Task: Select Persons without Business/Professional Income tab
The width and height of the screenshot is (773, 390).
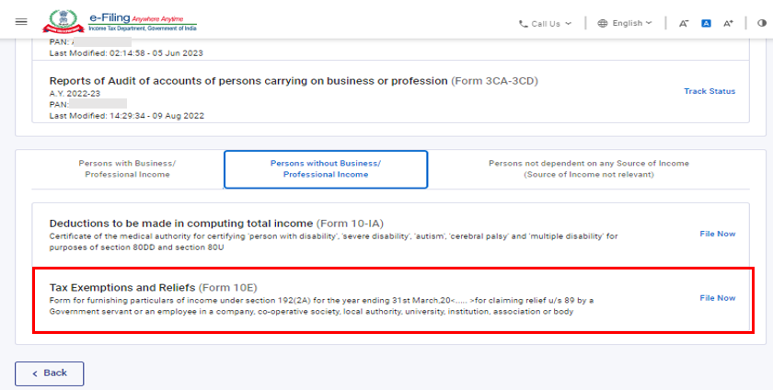Action: 325,168
